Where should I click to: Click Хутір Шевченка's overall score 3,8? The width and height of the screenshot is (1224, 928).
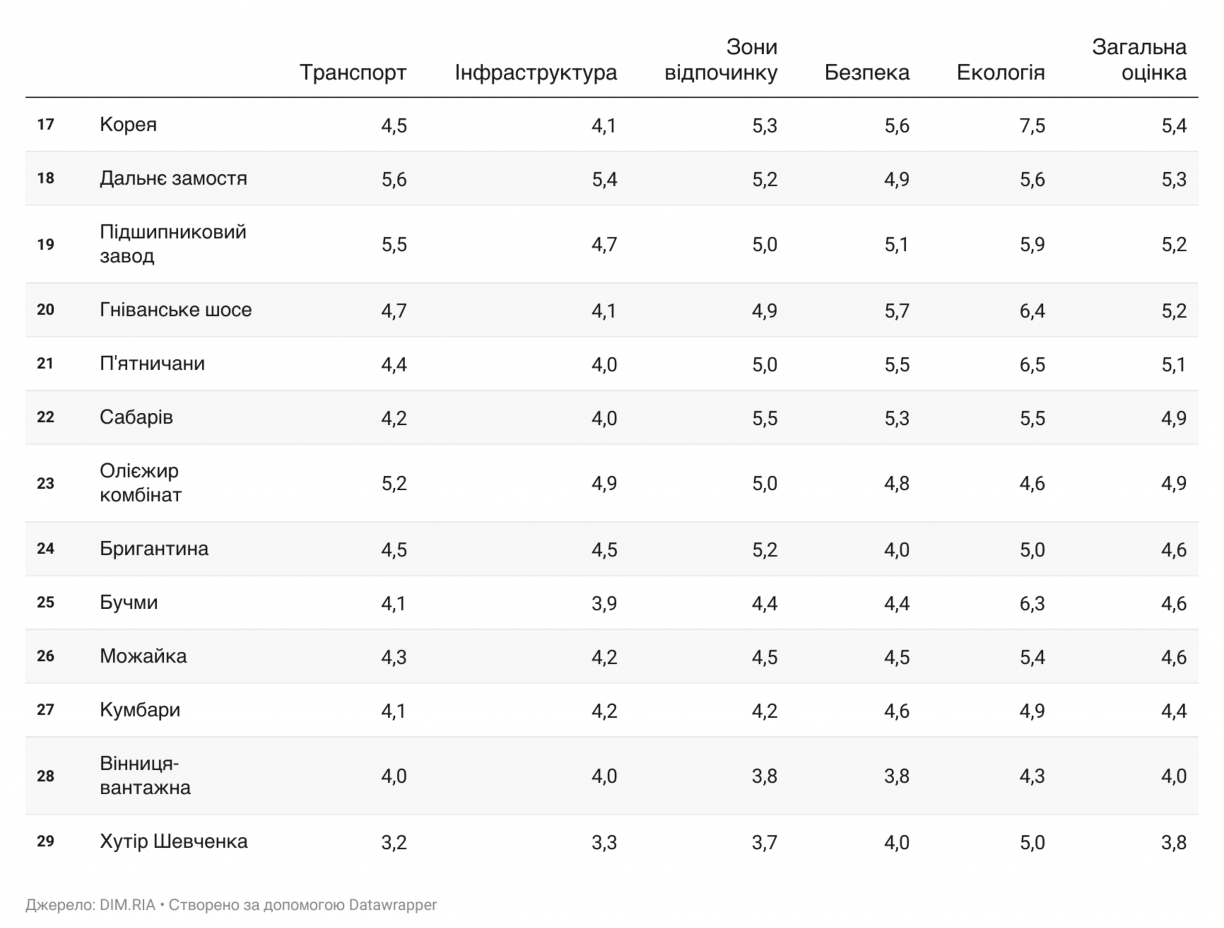pyautogui.click(x=1173, y=842)
